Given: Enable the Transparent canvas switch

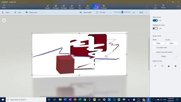Looking at the screenshot, I should point(155,28).
